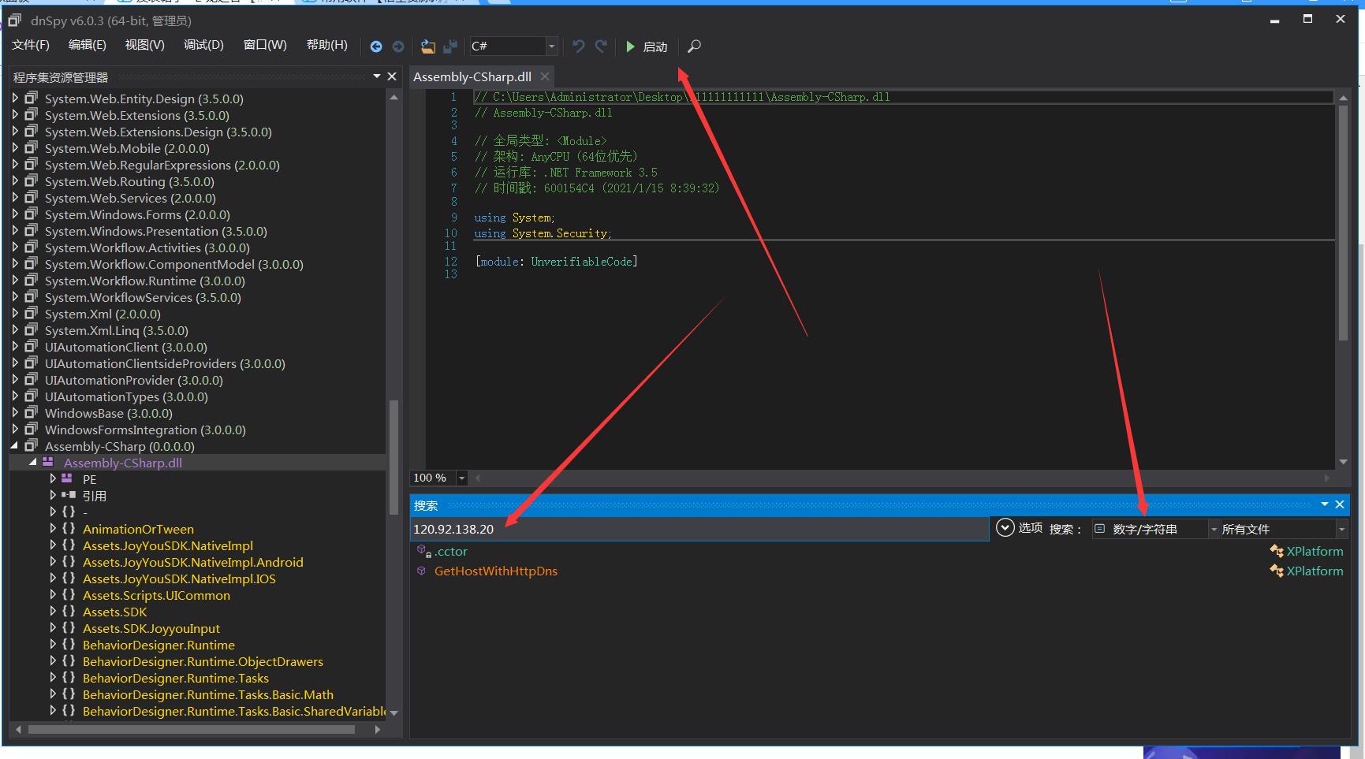The height and width of the screenshot is (759, 1365).
Task: Click the save all icon in toolbar
Action: pyautogui.click(x=450, y=47)
